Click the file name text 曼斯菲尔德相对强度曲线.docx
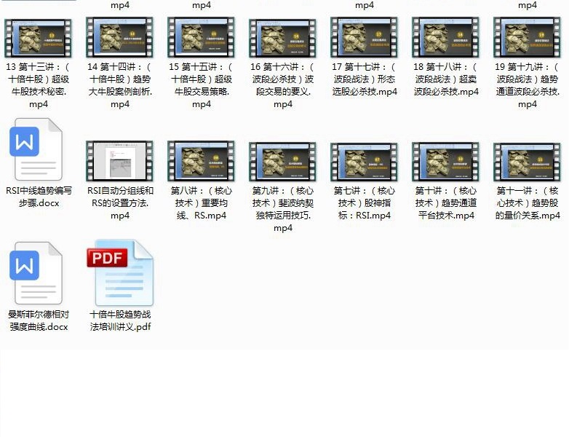 tap(39, 320)
